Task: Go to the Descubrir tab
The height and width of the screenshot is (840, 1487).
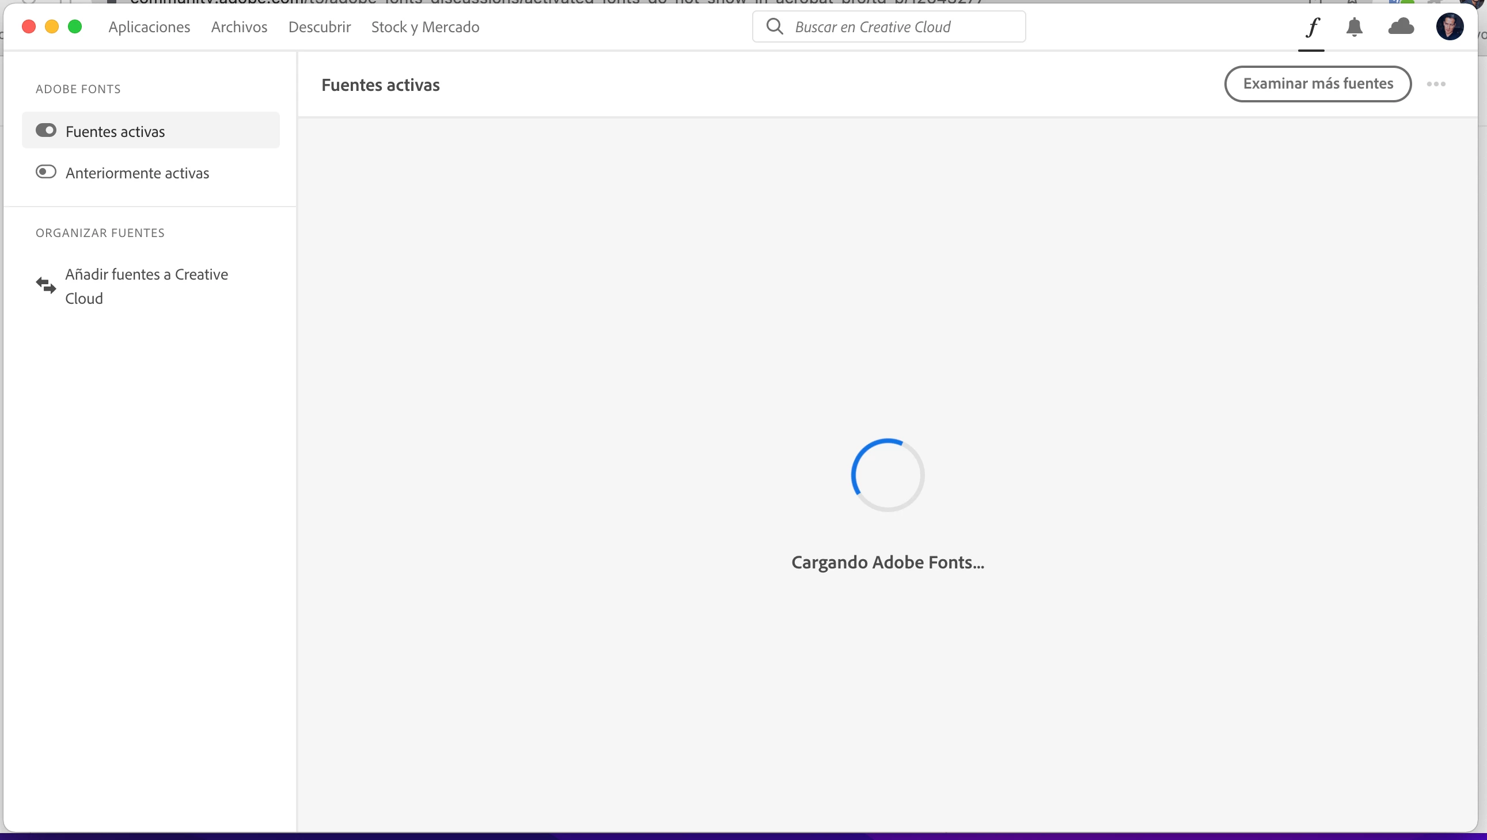Action: [x=320, y=27]
